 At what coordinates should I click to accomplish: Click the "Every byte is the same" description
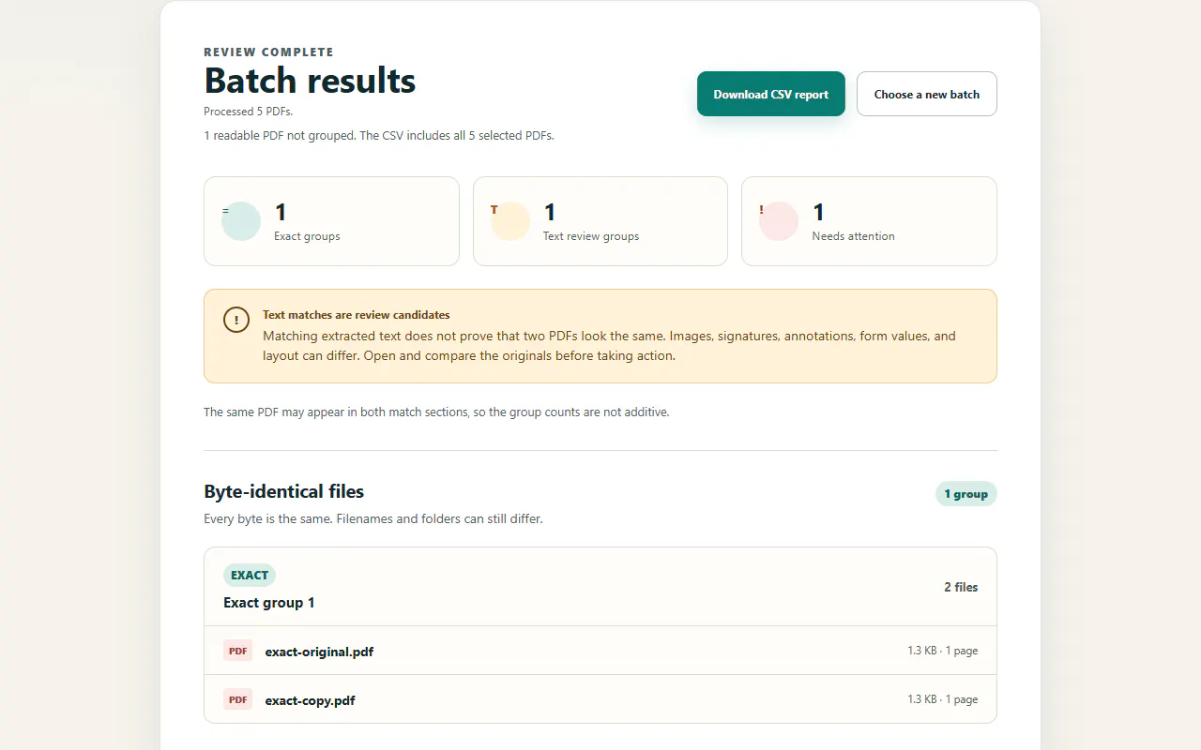[x=373, y=519]
